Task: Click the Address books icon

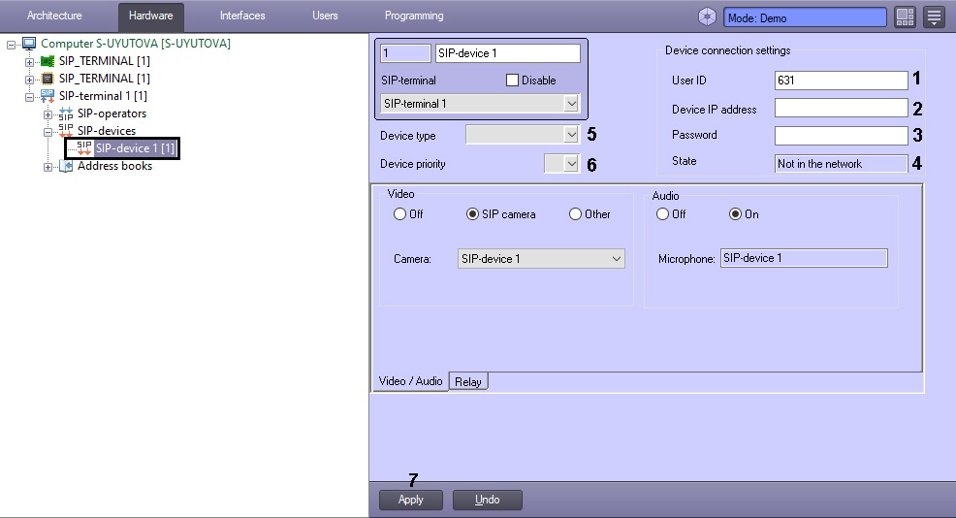Action: 65,166
